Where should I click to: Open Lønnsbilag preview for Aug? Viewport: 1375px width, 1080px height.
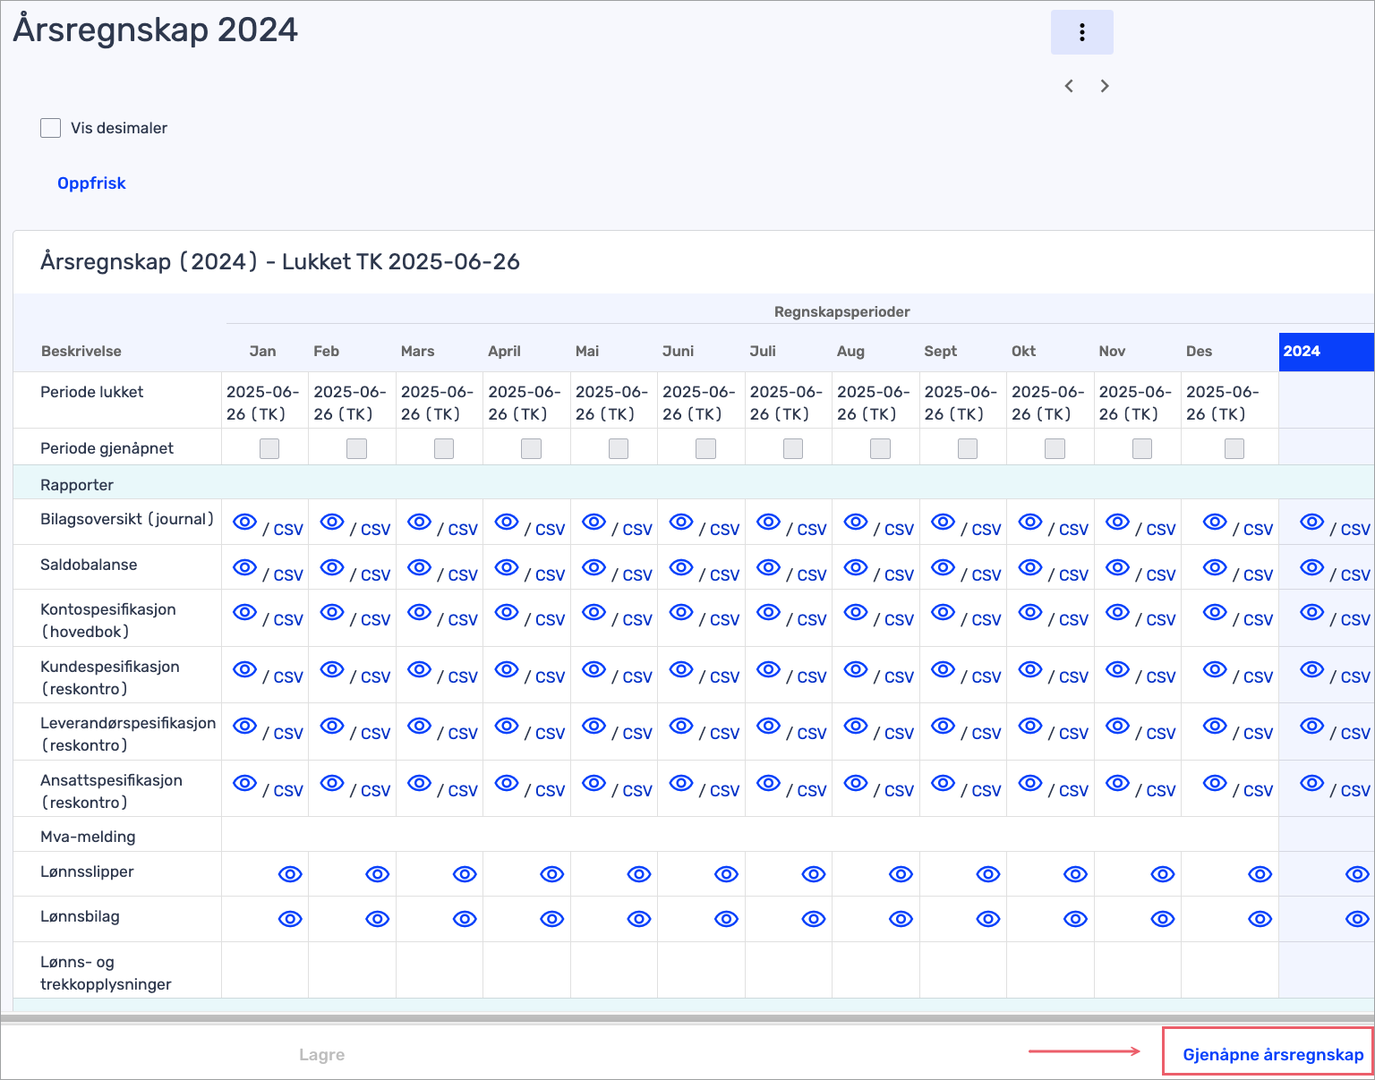pos(901,919)
